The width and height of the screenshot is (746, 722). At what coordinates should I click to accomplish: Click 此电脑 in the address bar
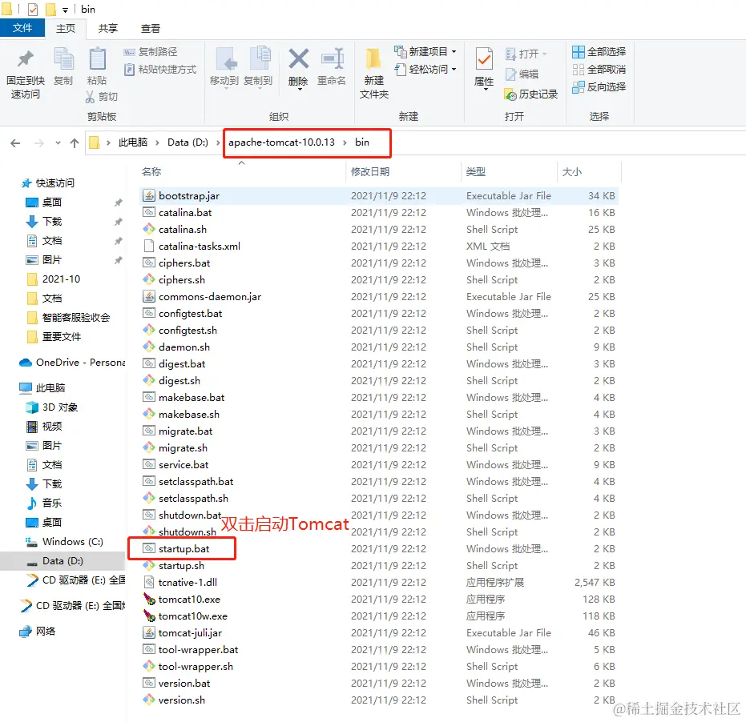tap(133, 142)
